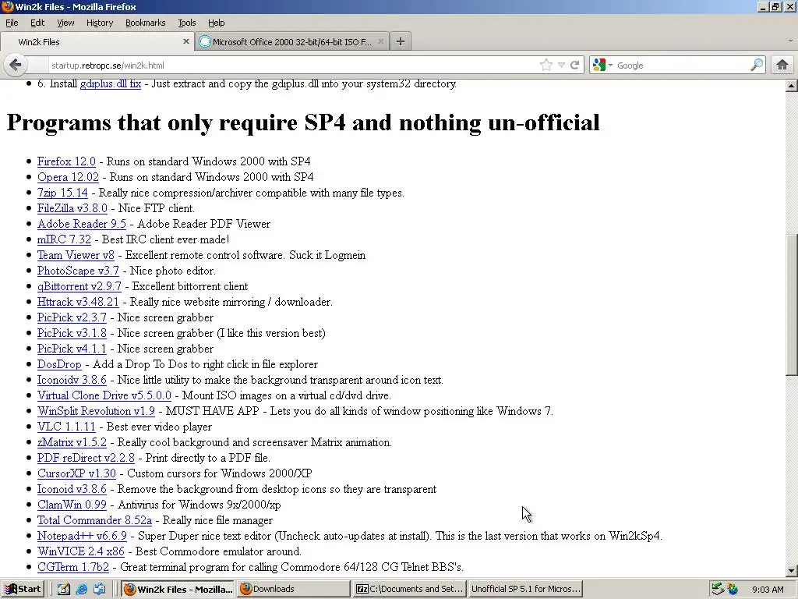Switch to the Downloads taskbar window

tap(293, 590)
